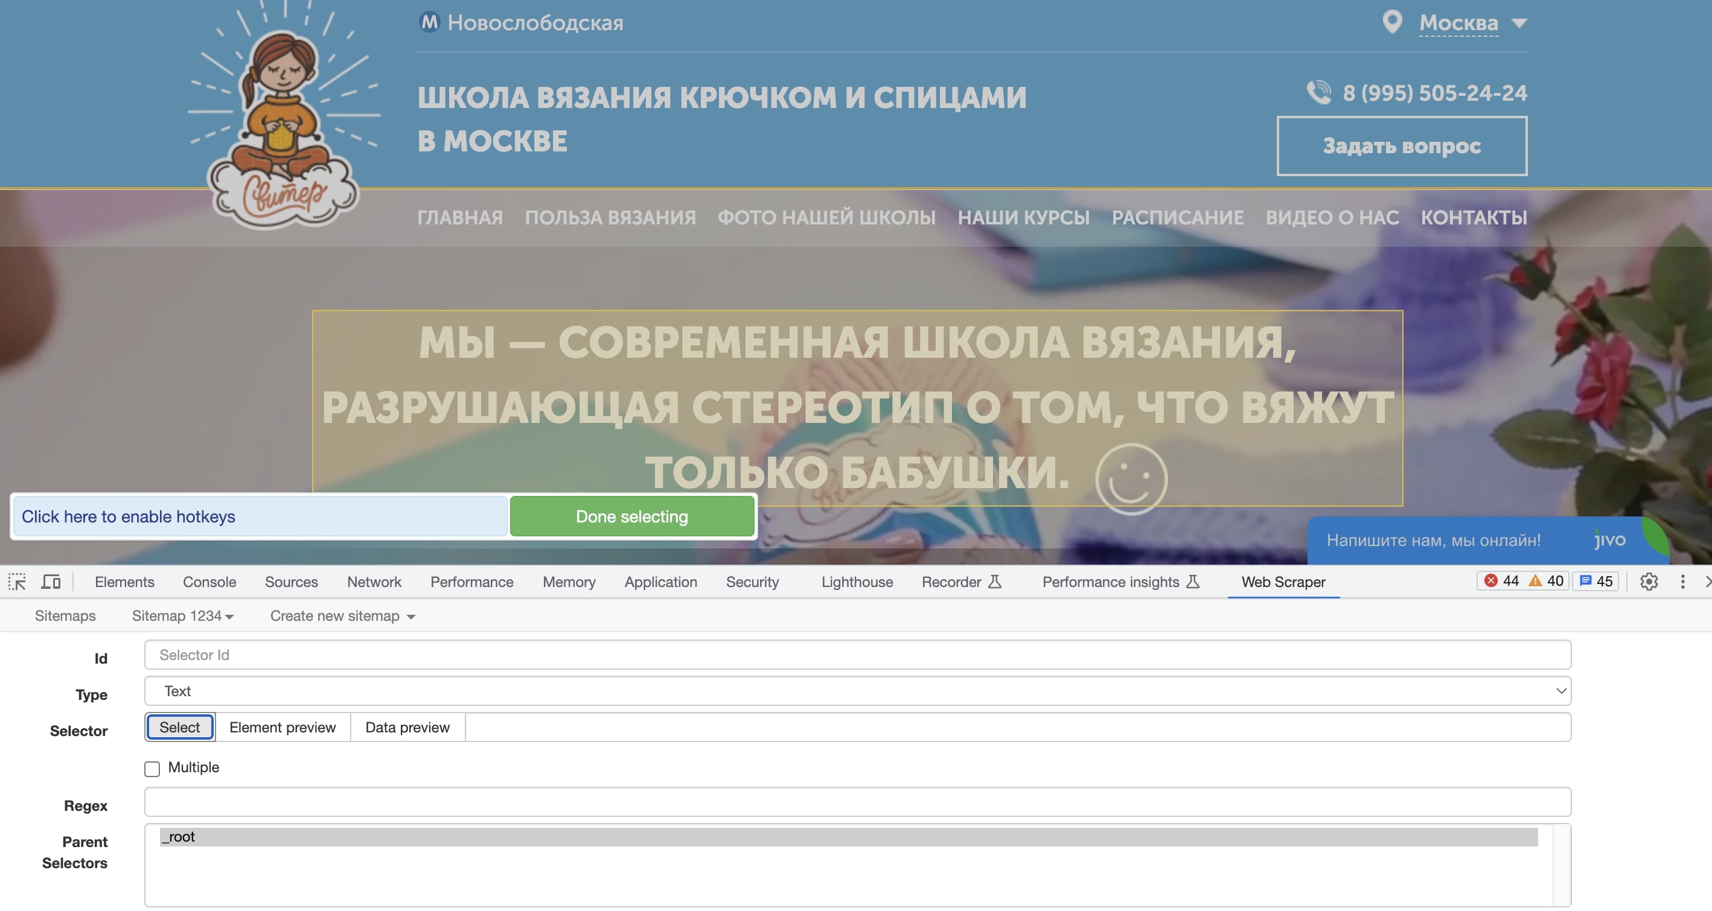Enable the Multiple checkbox
This screenshot has width=1712, height=911.
pyautogui.click(x=152, y=768)
